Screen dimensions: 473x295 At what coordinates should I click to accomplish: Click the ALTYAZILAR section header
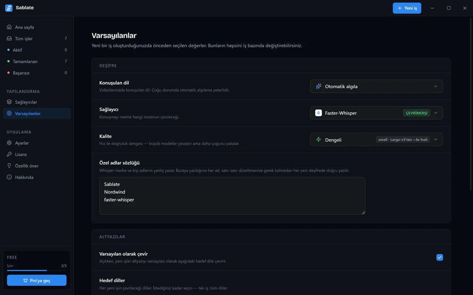112,237
